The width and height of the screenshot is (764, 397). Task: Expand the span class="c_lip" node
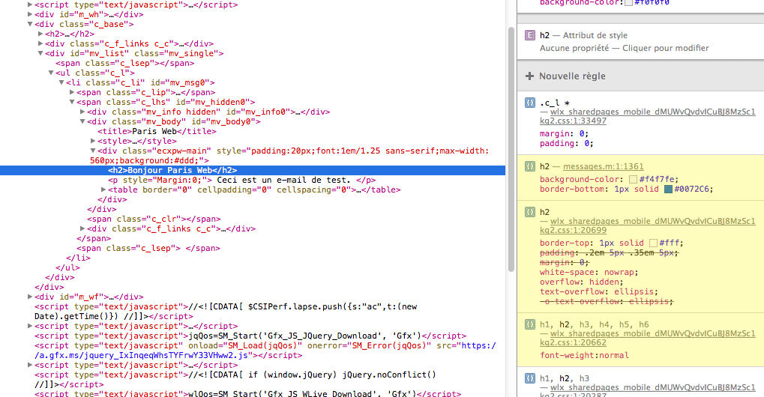coord(72,92)
